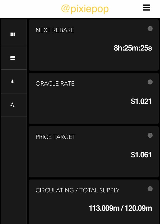Click the Next Rebase countdown timer
160x224 pixels.
[133, 48]
